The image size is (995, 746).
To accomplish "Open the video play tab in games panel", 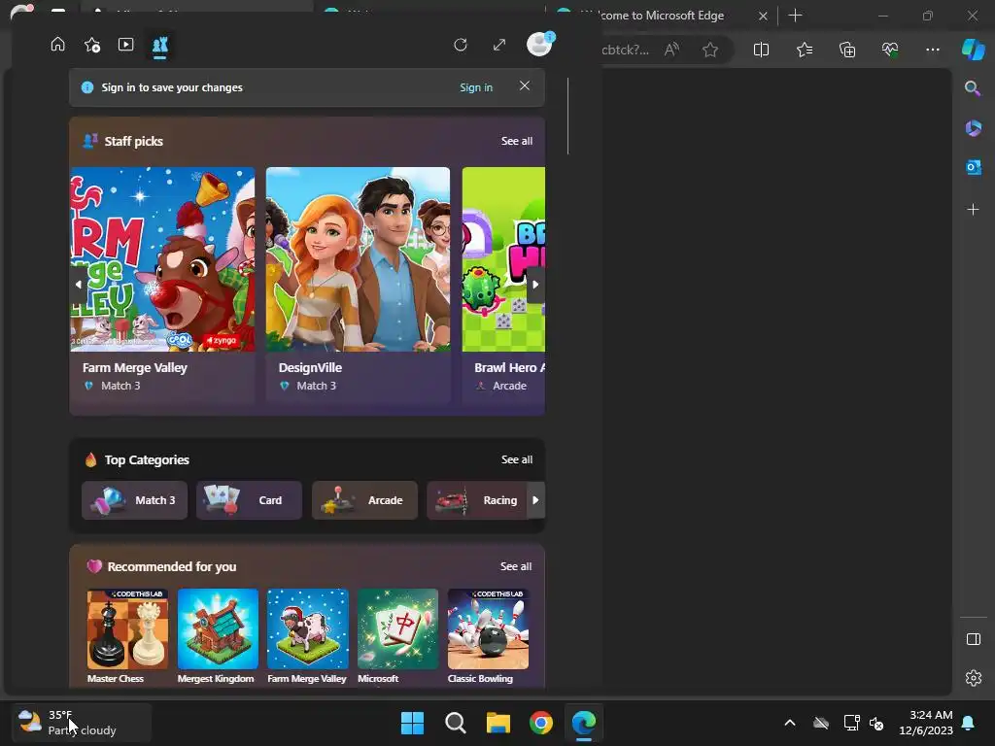I will click(125, 45).
